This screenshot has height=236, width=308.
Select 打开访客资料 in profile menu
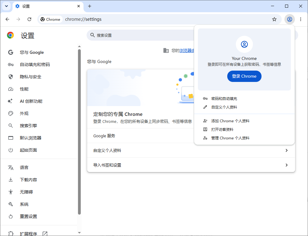(x=244, y=130)
